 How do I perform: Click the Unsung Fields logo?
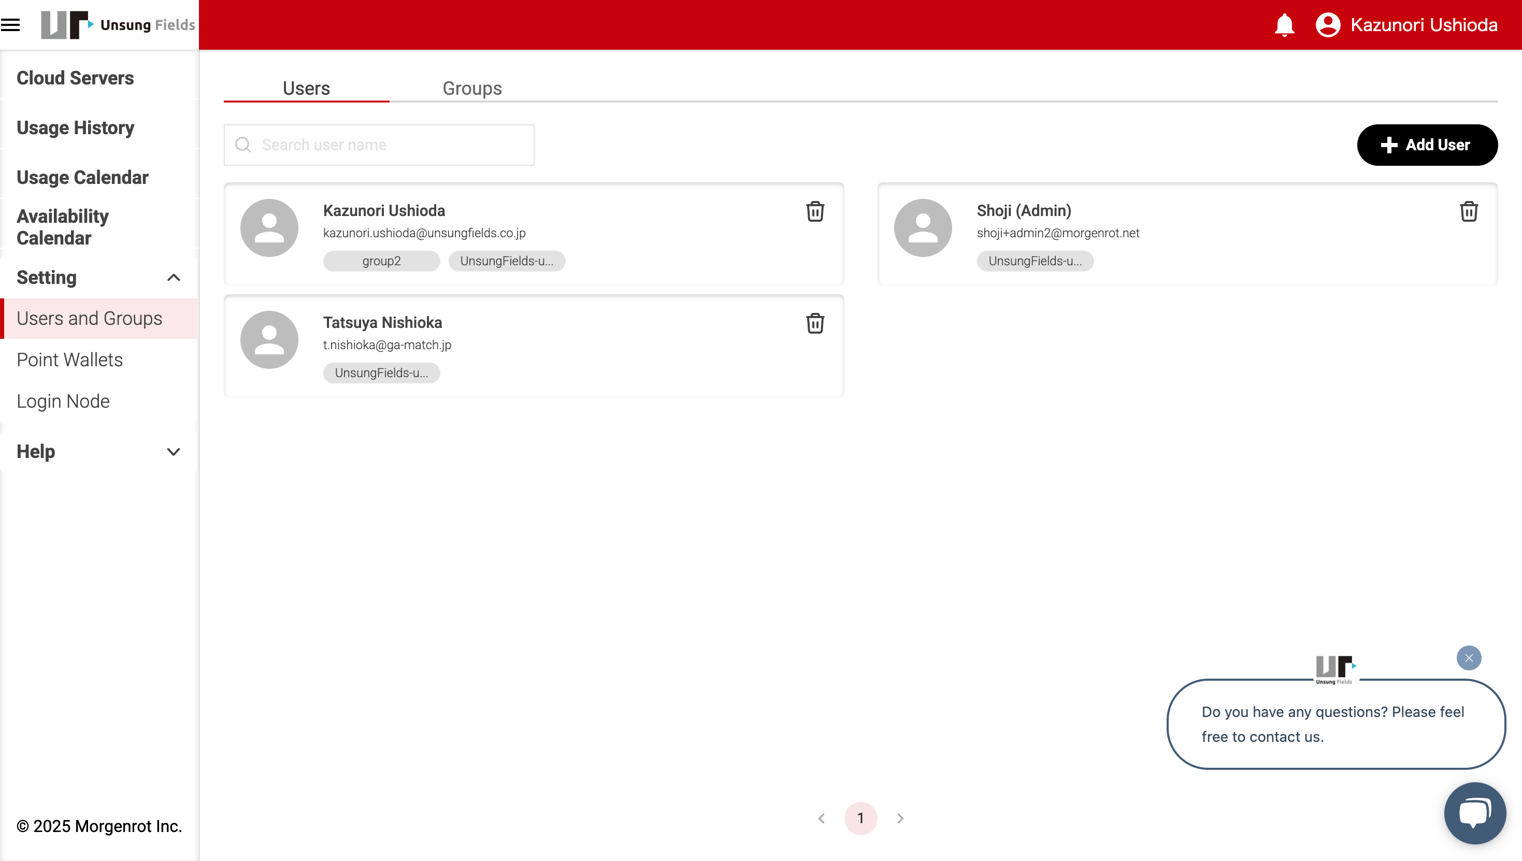[118, 25]
